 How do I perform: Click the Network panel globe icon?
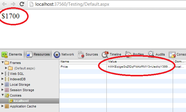pyautogui.click(x=57, y=55)
